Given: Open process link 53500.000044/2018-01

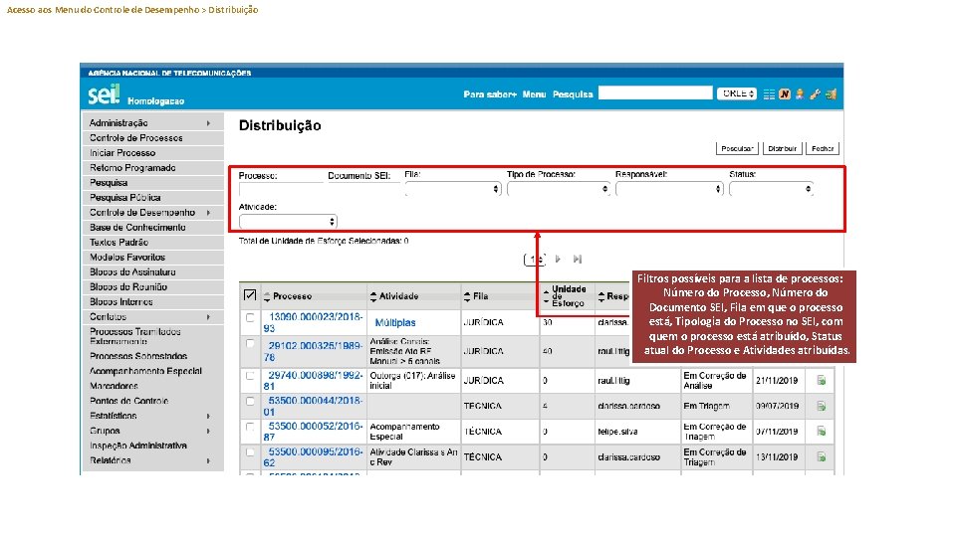Looking at the screenshot, I should [313, 406].
